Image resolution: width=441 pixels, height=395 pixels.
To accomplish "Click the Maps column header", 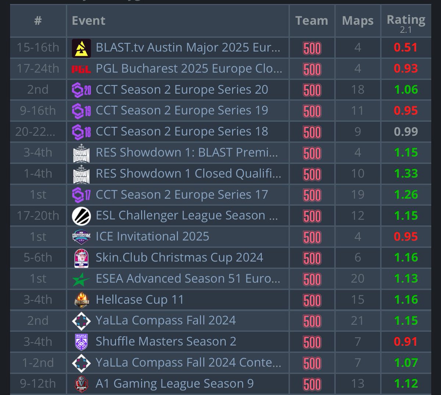I will click(x=358, y=21).
